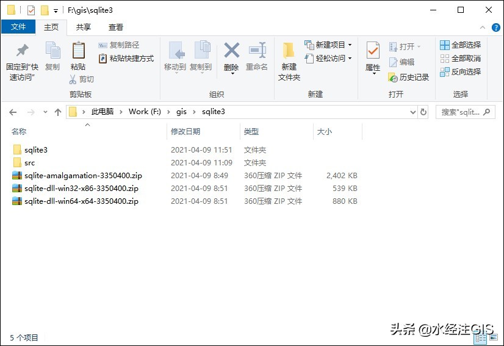
Task: Expand the New item (新建项目) dropdown
Action: click(350, 45)
